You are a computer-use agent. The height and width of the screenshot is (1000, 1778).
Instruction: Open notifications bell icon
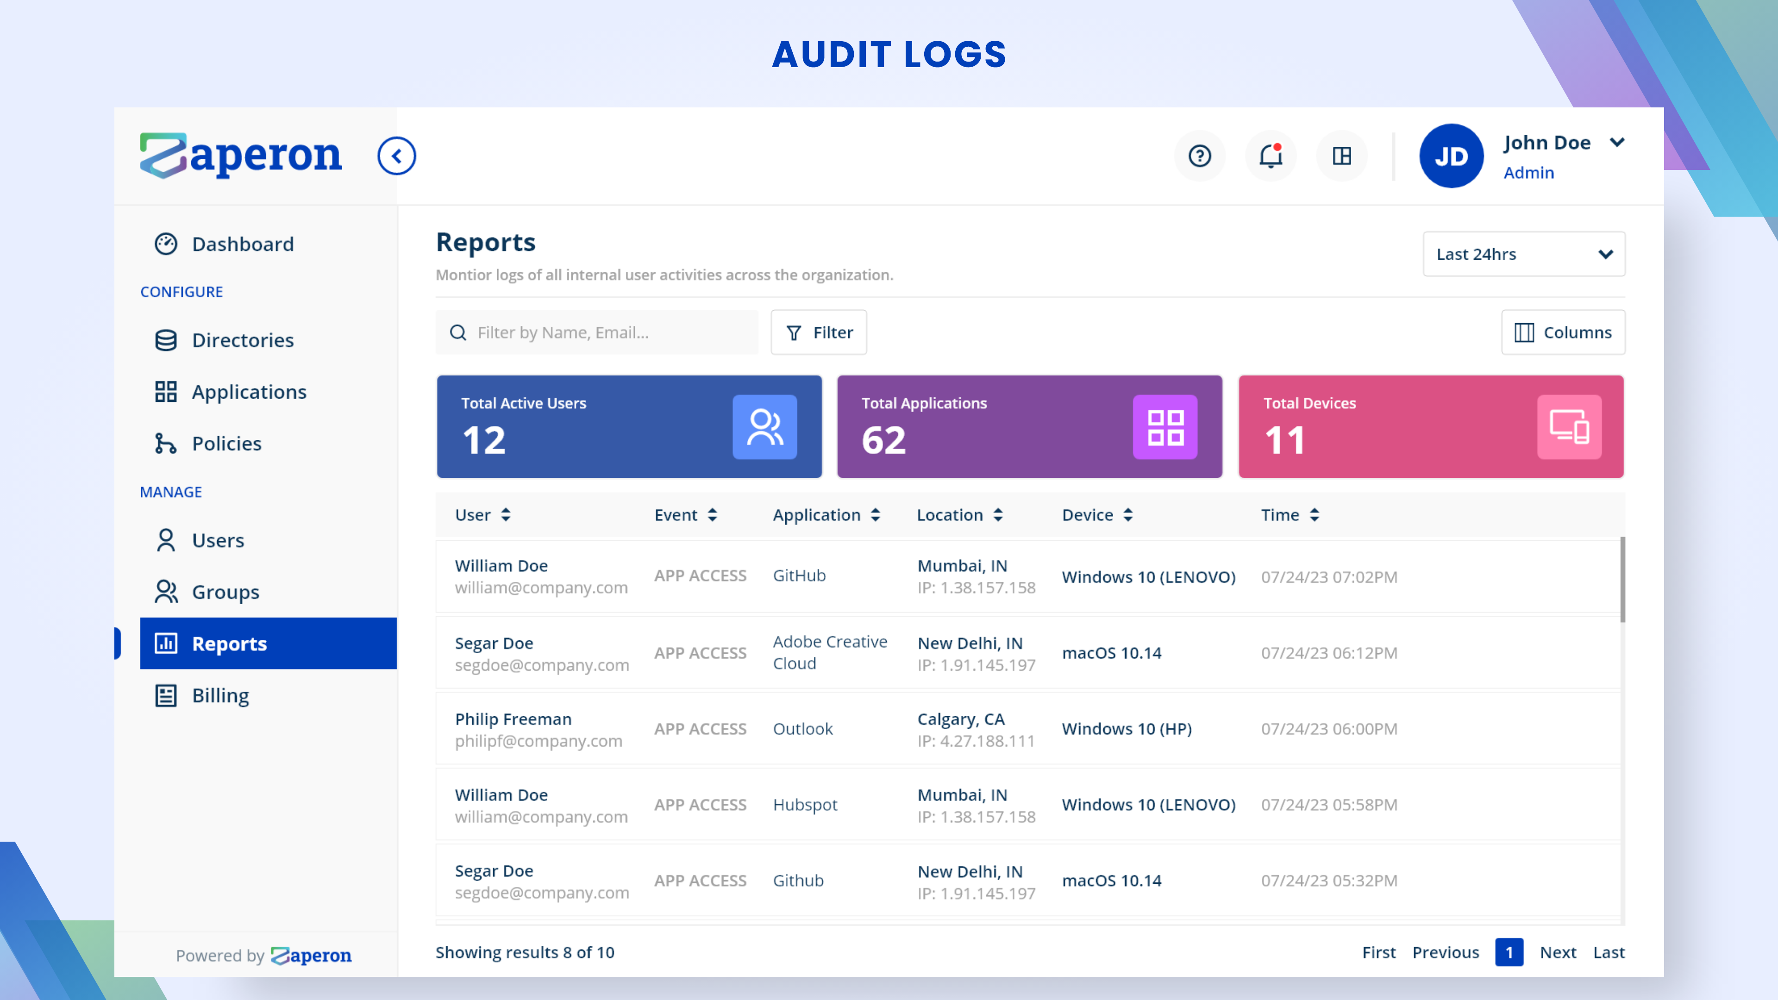click(1270, 156)
